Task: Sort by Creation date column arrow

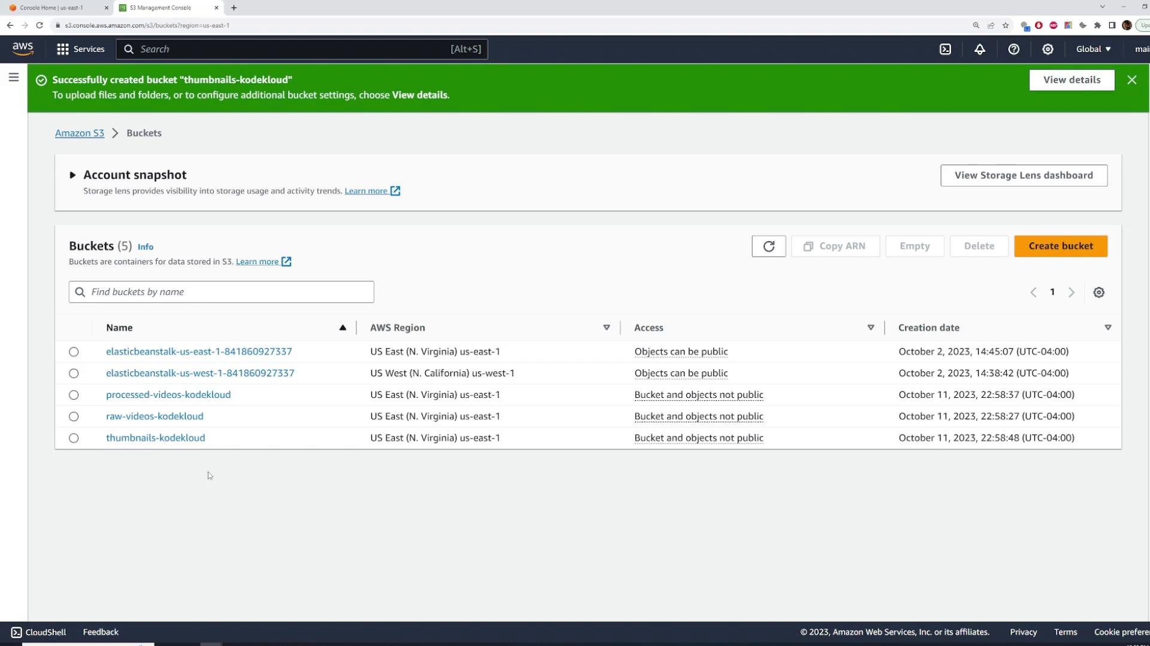Action: click(1107, 327)
